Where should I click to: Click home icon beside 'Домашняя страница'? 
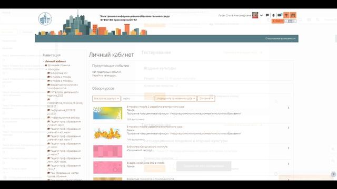(x=46, y=65)
